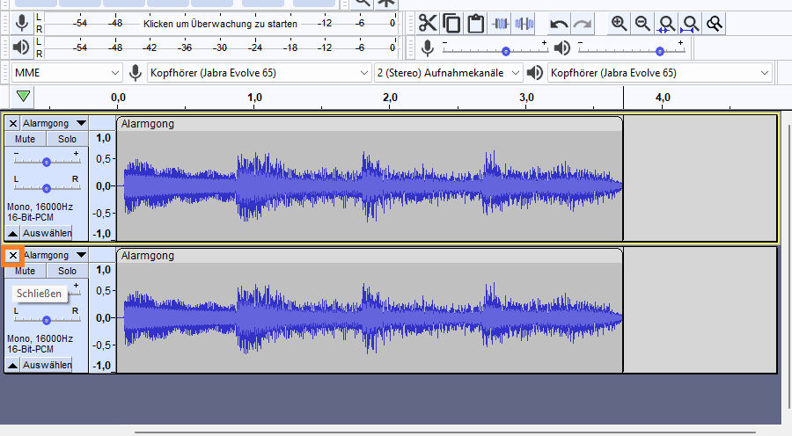The image size is (792, 436).
Task: Mute the second Alarmgong track
Action: (x=25, y=271)
